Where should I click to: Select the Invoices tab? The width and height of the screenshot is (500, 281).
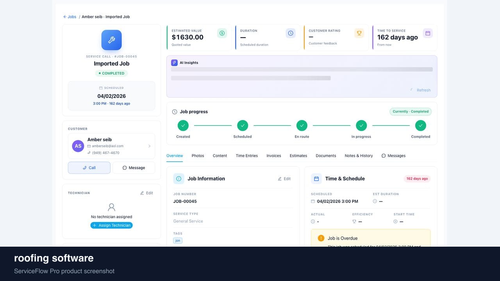point(274,156)
